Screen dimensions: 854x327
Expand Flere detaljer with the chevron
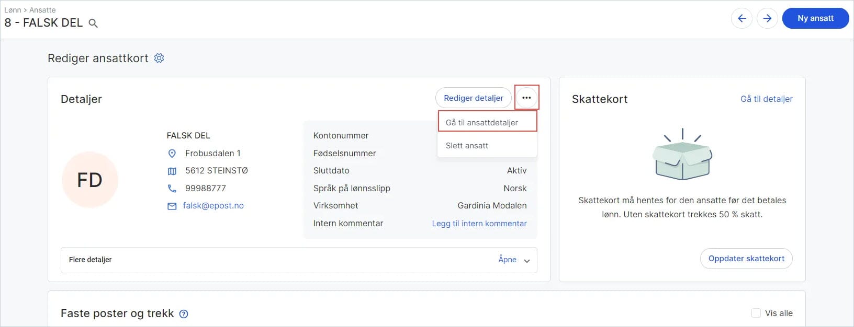(527, 261)
